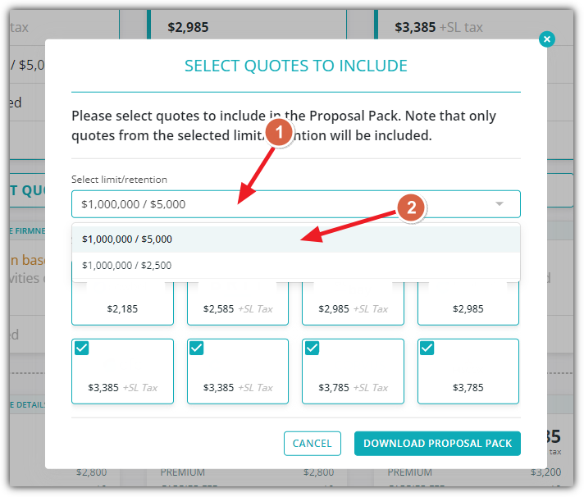
Task: Choose the $1,000,000 / $2,500 option
Action: (296, 266)
